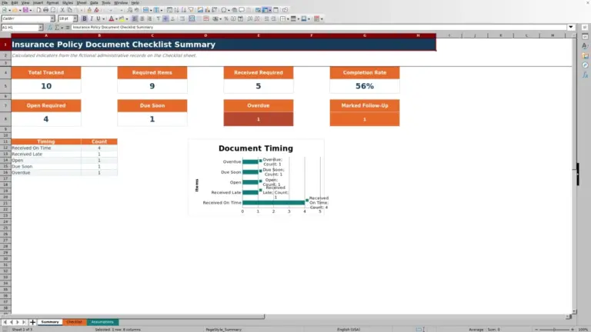Expand the formula bar with arrow

pos(571,27)
